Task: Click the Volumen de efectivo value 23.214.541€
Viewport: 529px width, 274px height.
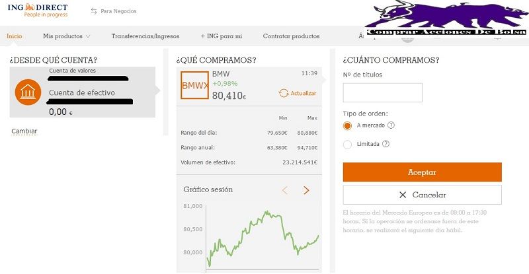Action: click(x=300, y=162)
